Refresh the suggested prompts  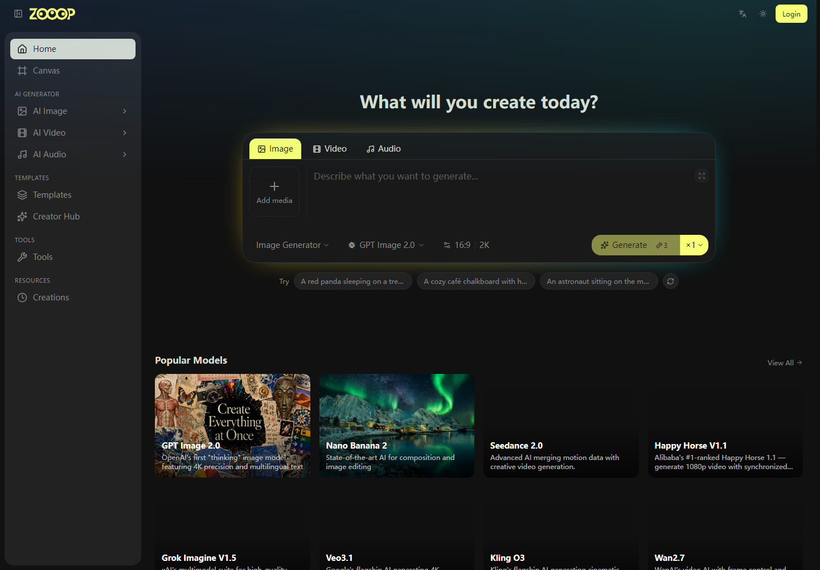671,282
